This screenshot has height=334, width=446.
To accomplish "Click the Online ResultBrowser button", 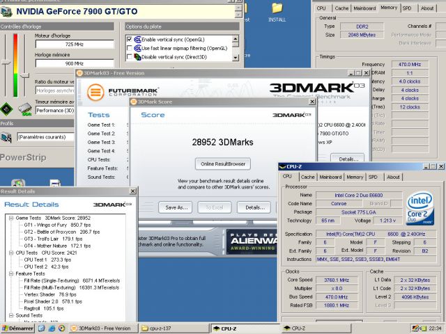I will (x=223, y=164).
